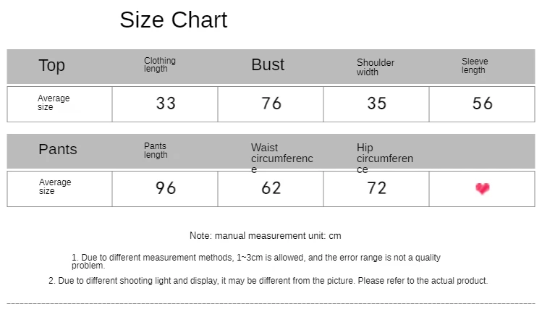Click the Pants header cell
This screenshot has height=317, width=542.
[x=58, y=149]
